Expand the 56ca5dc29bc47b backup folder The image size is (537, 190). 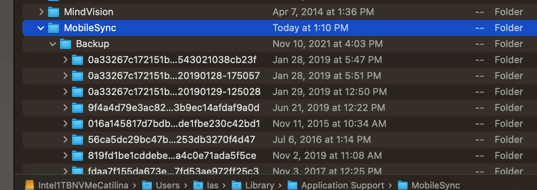click(x=66, y=140)
